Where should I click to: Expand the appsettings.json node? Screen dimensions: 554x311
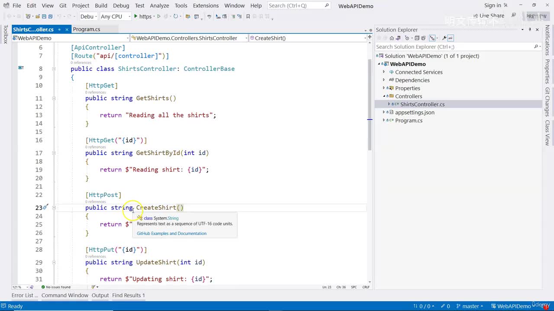[x=384, y=112]
